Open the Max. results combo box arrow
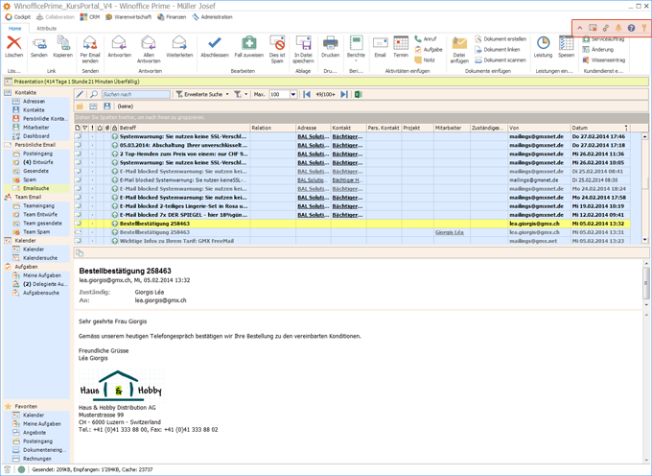Screen dimensions: 652x476 293,94
